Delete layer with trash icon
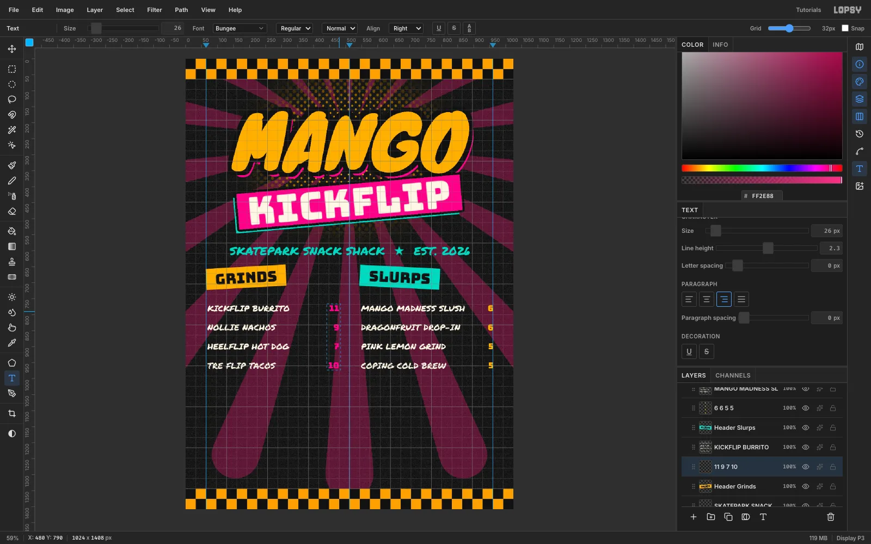Screen dimensions: 871x544 tap(831, 517)
